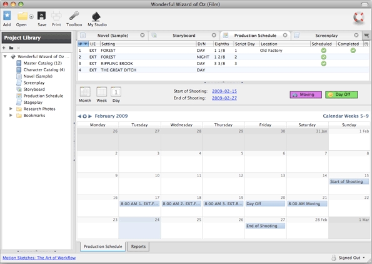The width and height of the screenshot is (372, 264).
Task: Select the 8:00 AM 2. EXT.F... event
Action: point(181,204)
